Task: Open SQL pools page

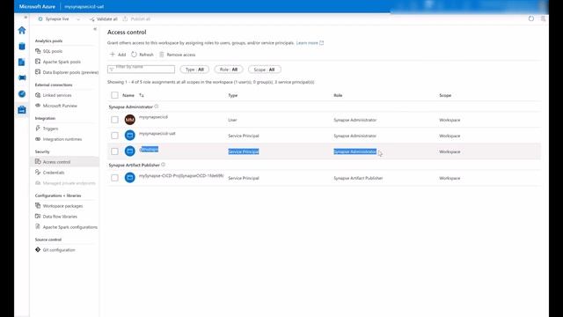Action: 53,51
